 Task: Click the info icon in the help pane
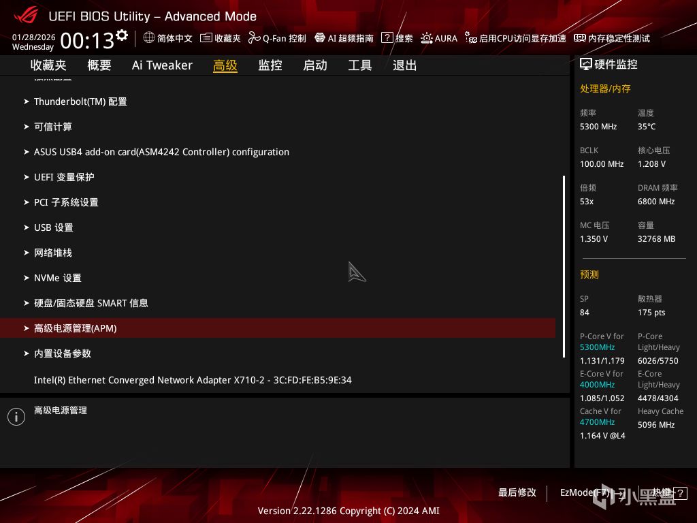click(x=16, y=417)
